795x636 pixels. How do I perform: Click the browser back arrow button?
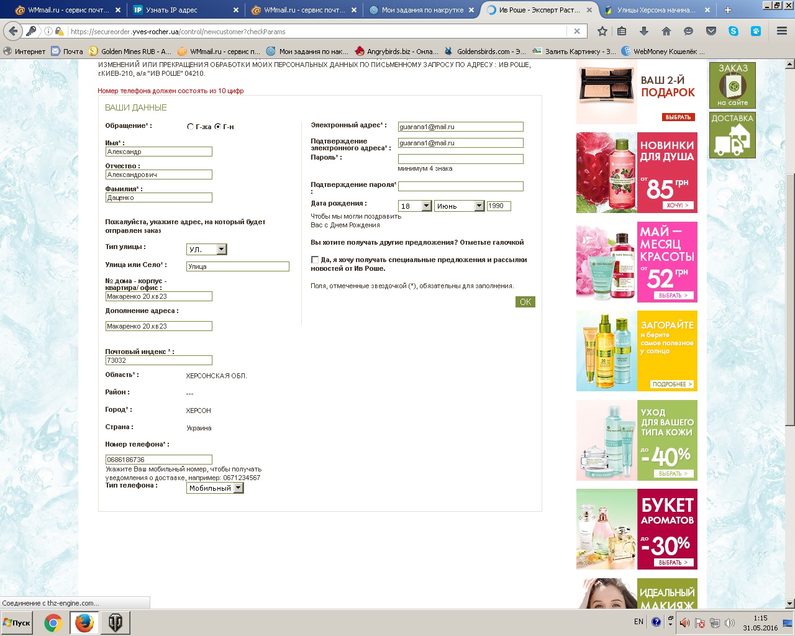click(x=12, y=31)
